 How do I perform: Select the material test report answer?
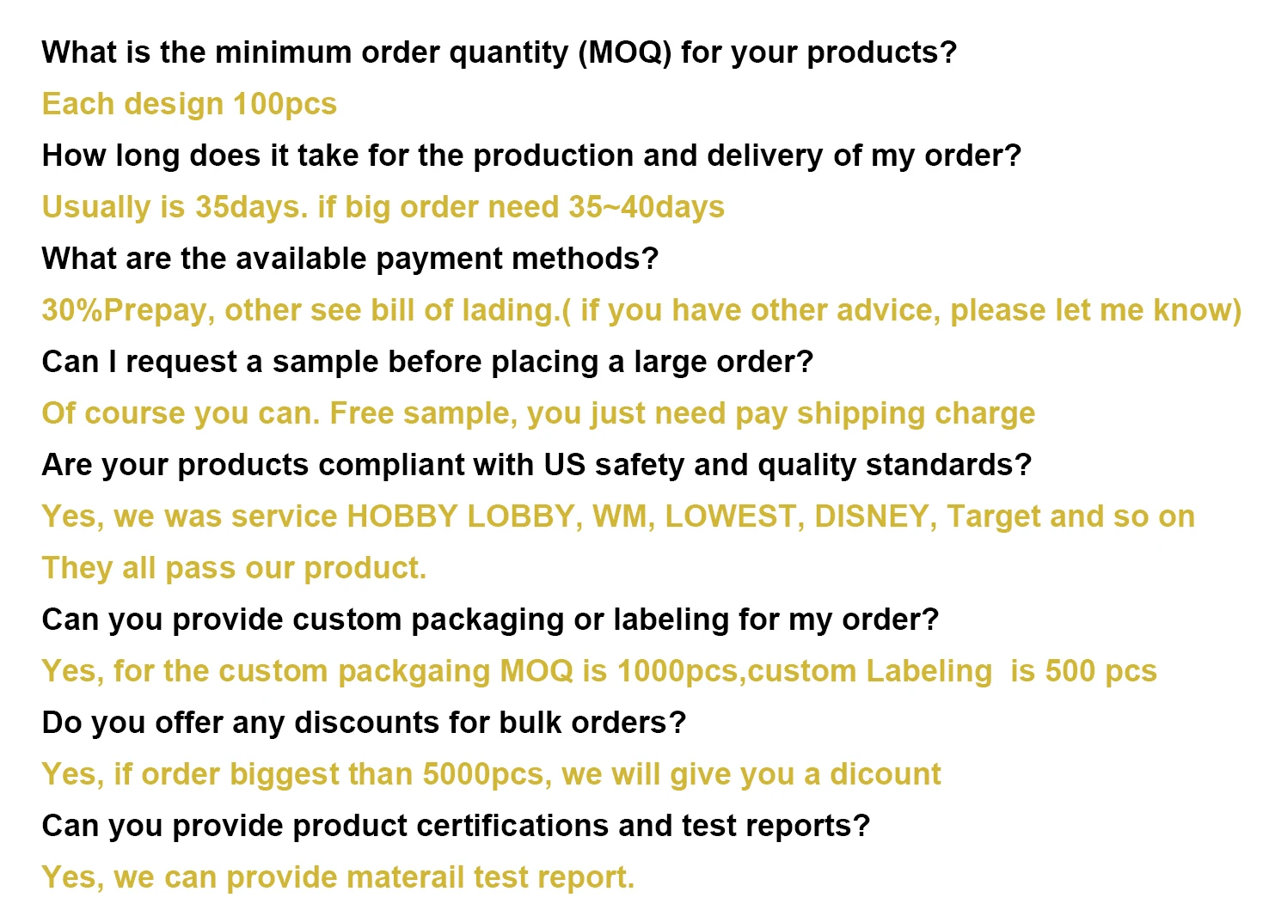tap(338, 877)
